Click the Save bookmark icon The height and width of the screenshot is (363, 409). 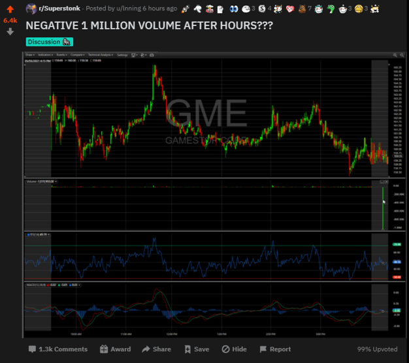[x=188, y=349]
